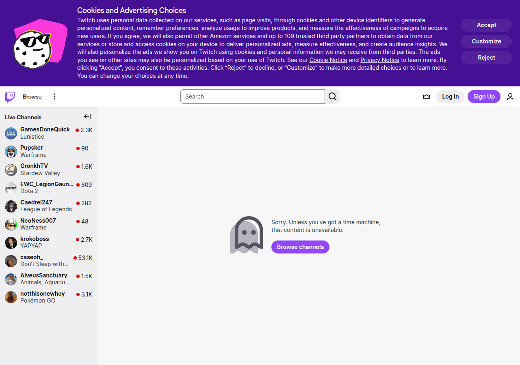Select krokoboss channel name
520x365 pixels.
35,239
